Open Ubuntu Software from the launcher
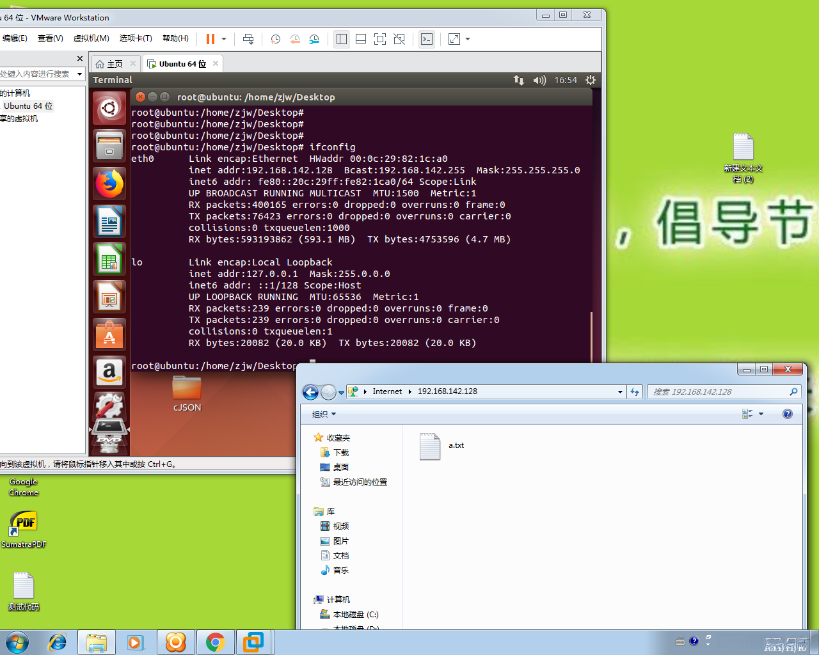This screenshot has height=655, width=819. 109,335
